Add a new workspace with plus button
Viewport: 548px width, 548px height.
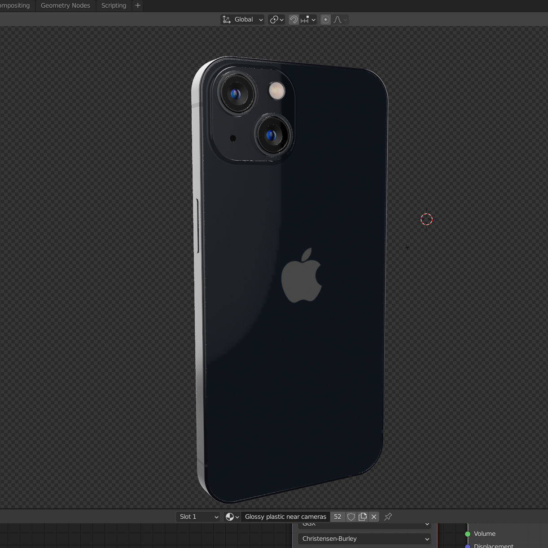point(138,5)
